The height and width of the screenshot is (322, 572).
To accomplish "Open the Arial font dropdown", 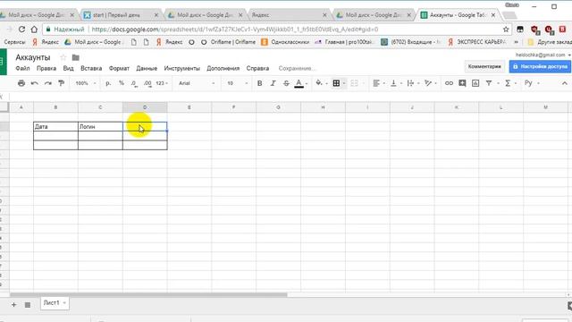I will coord(197,83).
